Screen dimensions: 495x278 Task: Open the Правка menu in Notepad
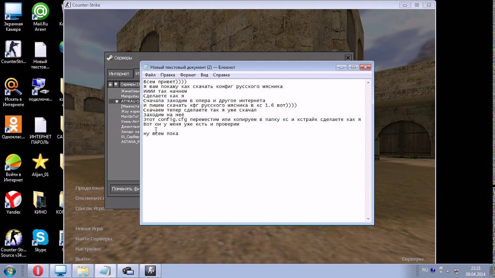click(x=168, y=75)
